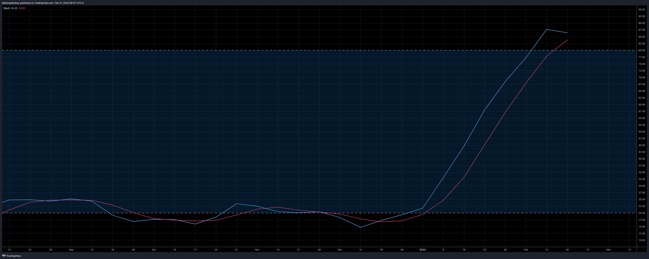Click the TradingView logo at bottom left
Screen dimensions: 649x259
point(11,256)
